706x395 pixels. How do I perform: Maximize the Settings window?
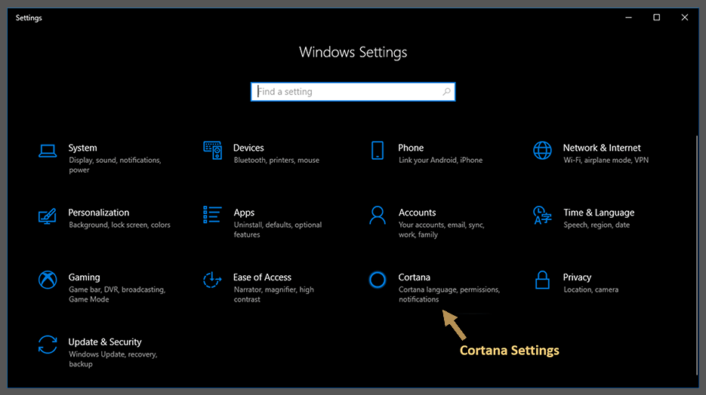click(x=656, y=17)
